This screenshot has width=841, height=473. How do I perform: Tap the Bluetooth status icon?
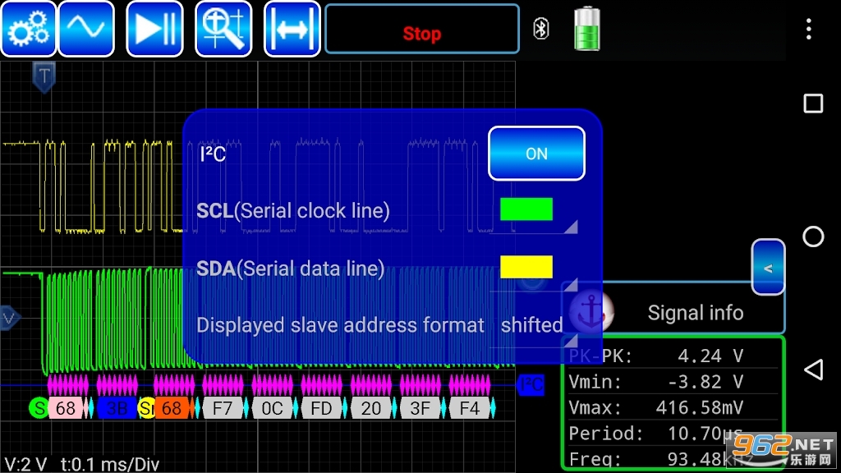pos(540,29)
